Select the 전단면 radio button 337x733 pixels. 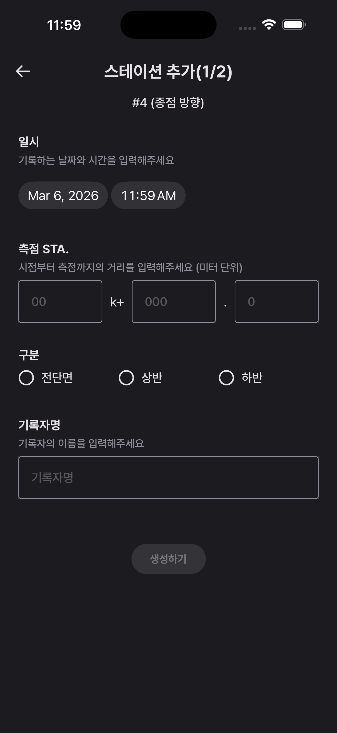pos(27,378)
